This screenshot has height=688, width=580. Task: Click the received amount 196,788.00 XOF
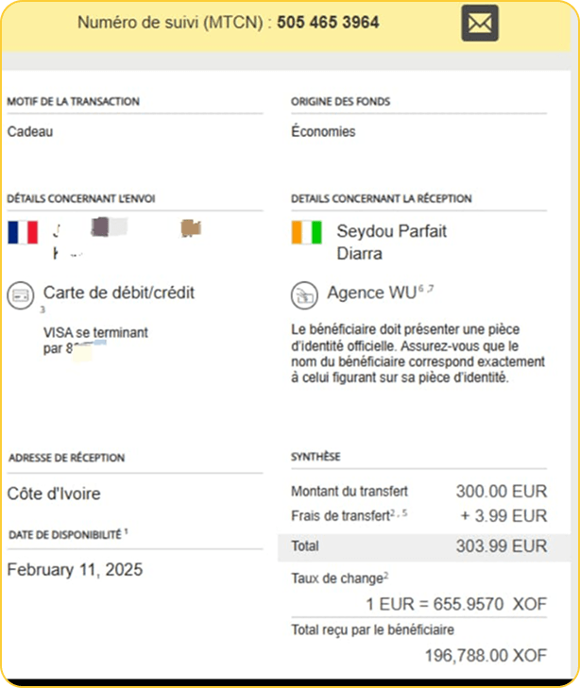(x=486, y=655)
